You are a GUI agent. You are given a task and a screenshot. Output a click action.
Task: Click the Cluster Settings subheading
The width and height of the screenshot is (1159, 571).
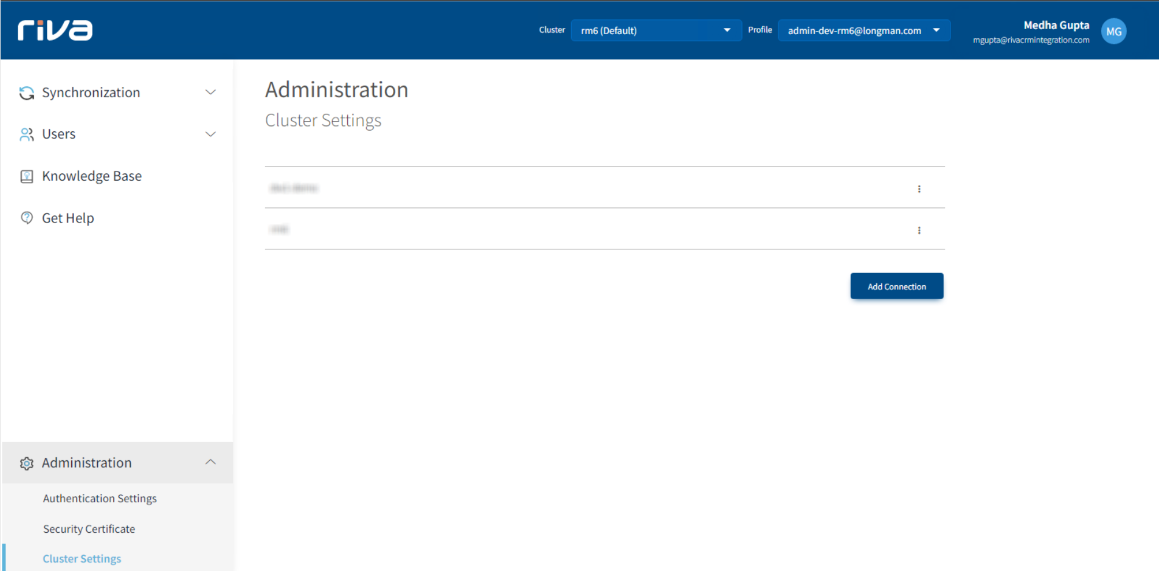[x=323, y=120]
